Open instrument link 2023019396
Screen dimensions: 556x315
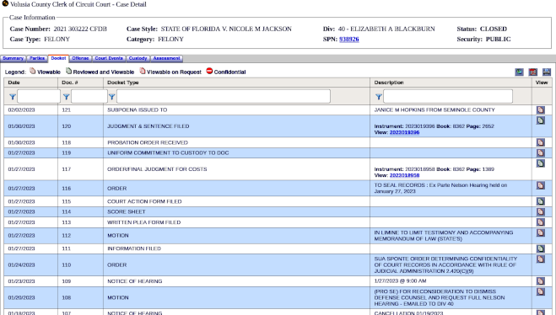click(x=404, y=132)
